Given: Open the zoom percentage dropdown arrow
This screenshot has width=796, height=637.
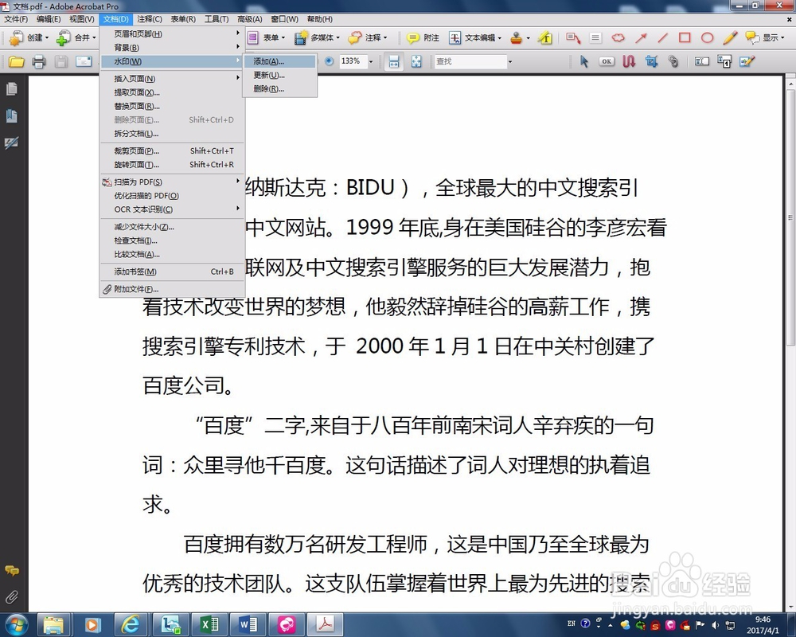Looking at the screenshot, I should (x=371, y=61).
